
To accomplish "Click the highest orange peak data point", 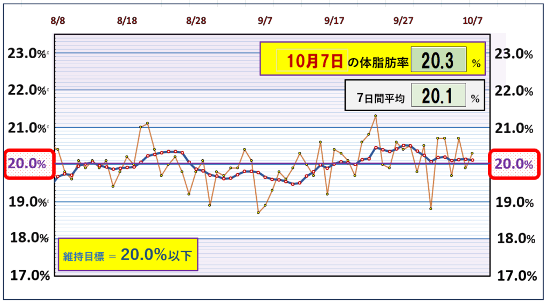I will pos(375,116).
